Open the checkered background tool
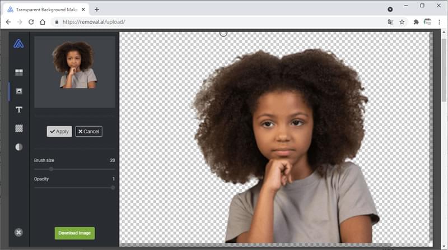 tap(19, 128)
